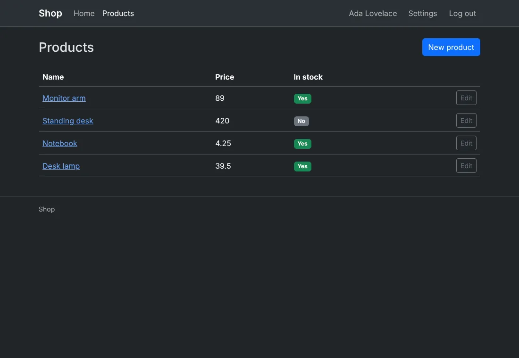Click the Price column header
This screenshot has width=519, height=358.
click(225, 77)
